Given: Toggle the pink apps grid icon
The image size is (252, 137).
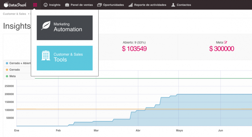Looking at the screenshot, I should (x=35, y=5).
